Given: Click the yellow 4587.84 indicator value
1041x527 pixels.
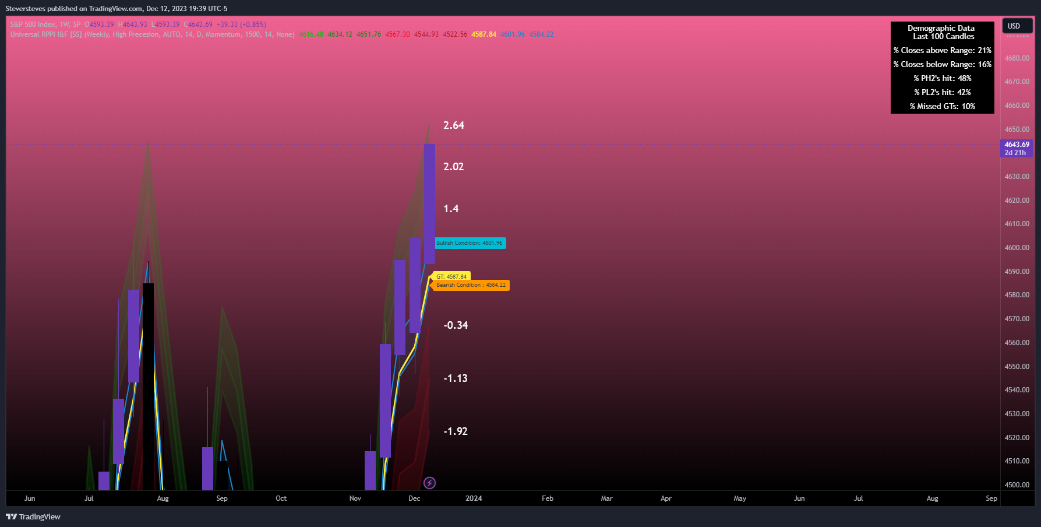Looking at the screenshot, I should coord(484,34).
